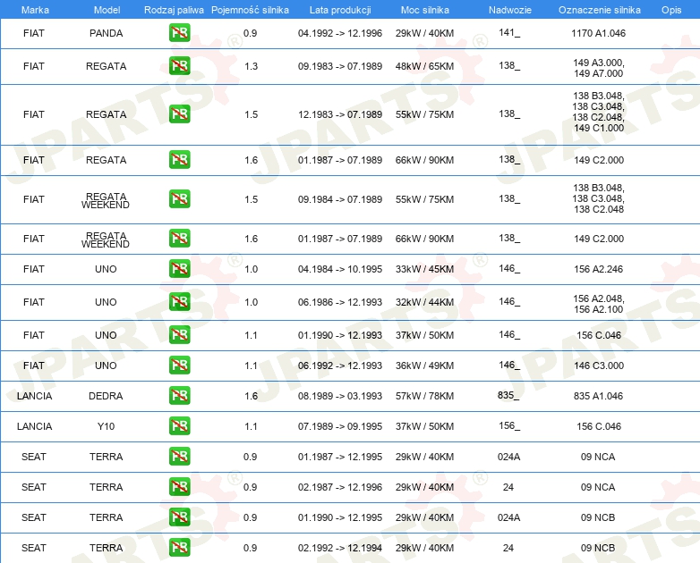Click fuel icon in Lancia Dedra row
This screenshot has width=700, height=563.
pos(179,395)
